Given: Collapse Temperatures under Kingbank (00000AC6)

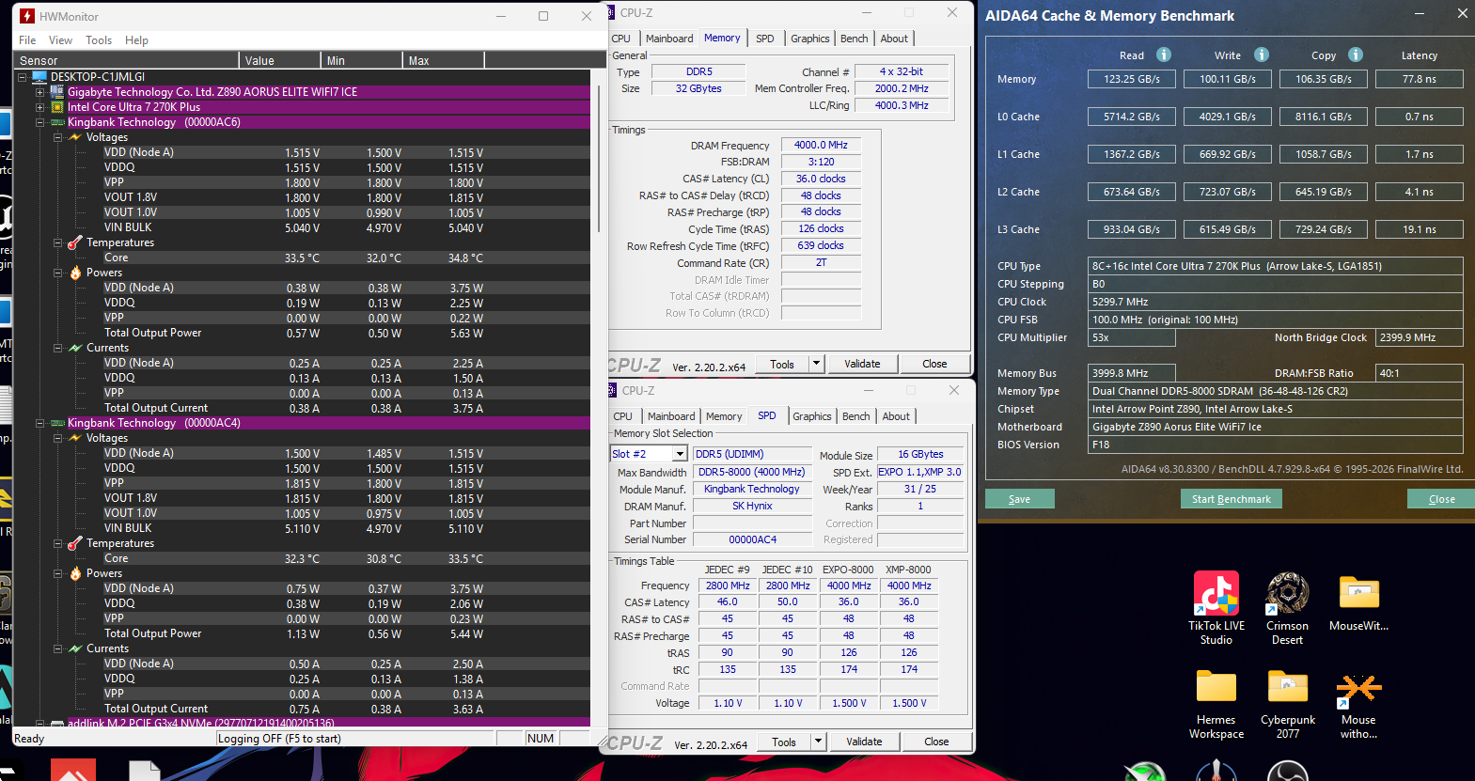Looking at the screenshot, I should click(57, 242).
